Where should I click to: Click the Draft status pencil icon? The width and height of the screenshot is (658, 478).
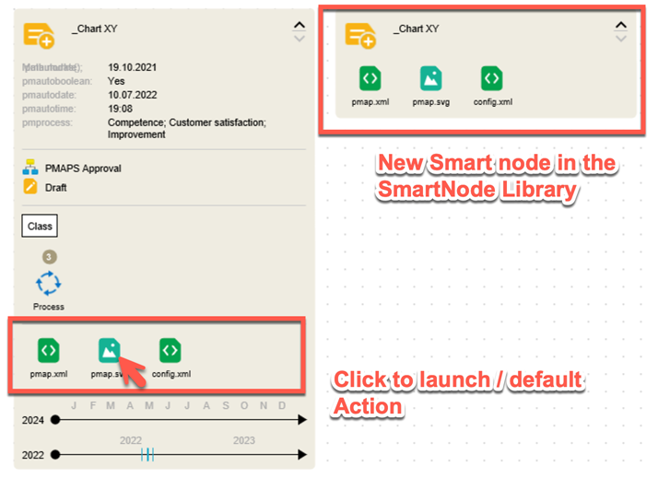[30, 188]
